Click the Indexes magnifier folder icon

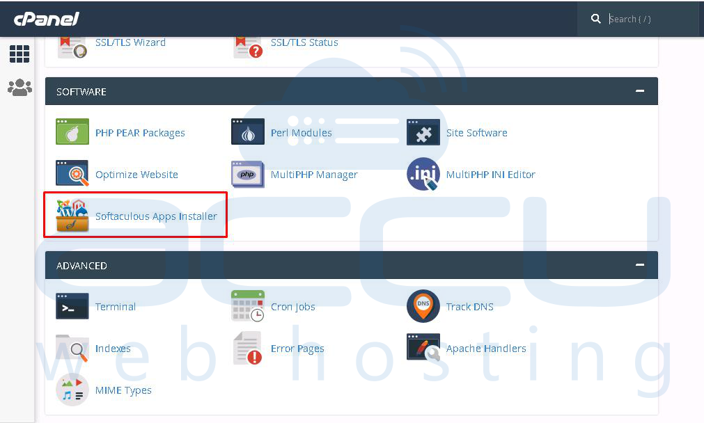[72, 348]
